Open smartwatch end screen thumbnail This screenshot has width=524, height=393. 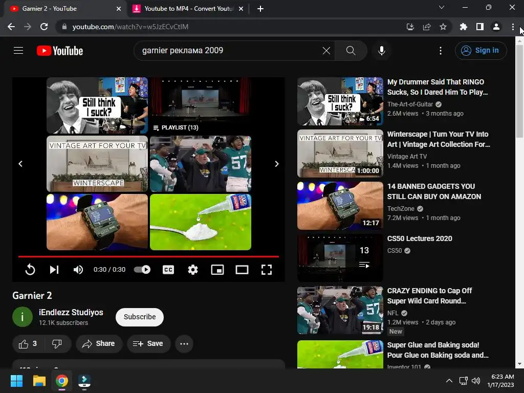click(97, 222)
